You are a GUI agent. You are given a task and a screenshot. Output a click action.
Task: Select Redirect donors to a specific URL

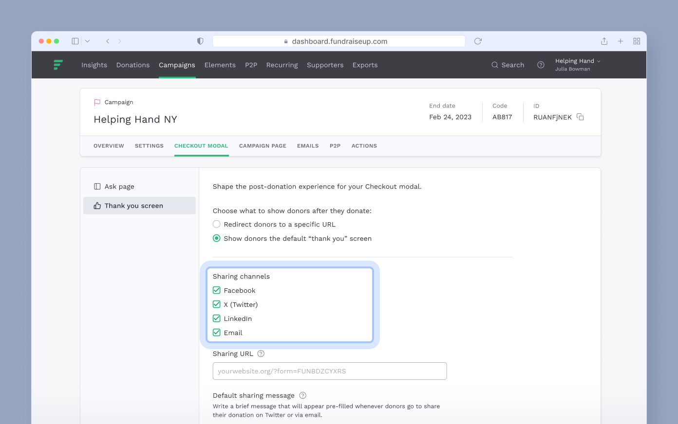(x=216, y=224)
